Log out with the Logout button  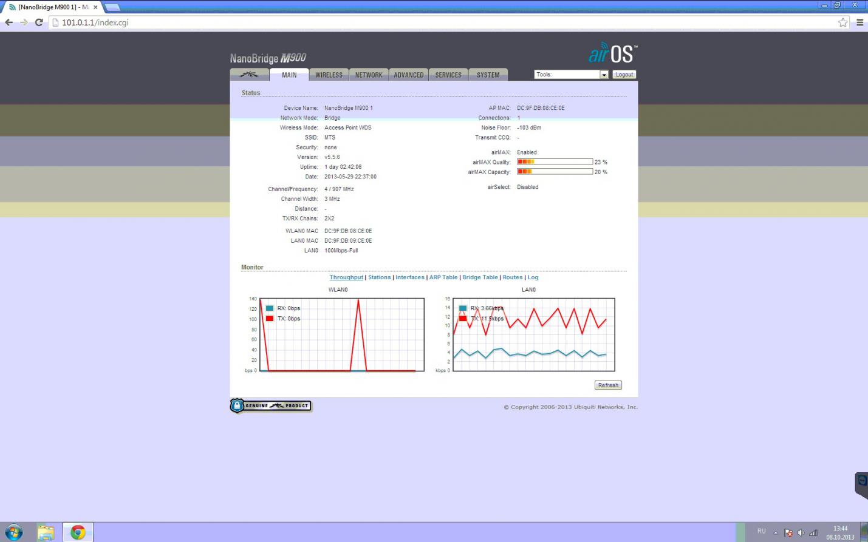[x=624, y=75]
